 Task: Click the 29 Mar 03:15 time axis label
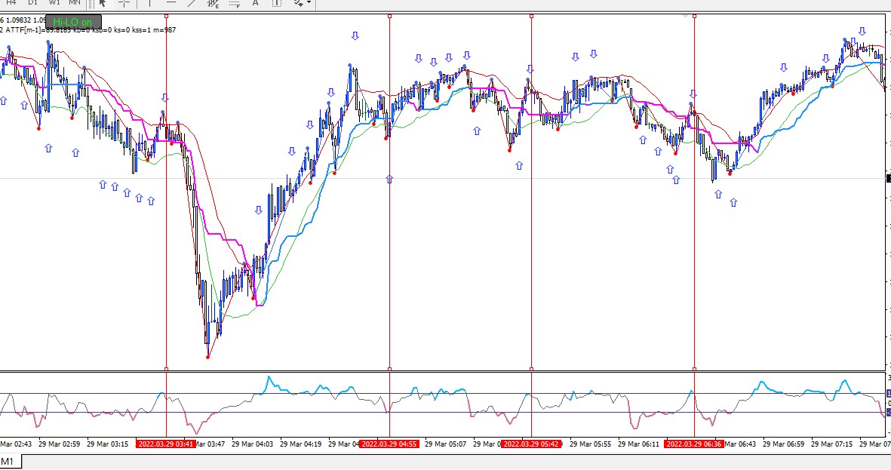pyautogui.click(x=107, y=444)
